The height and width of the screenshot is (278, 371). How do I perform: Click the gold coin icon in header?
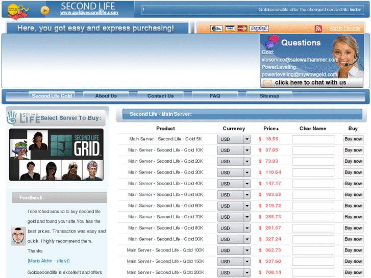(x=45, y=10)
